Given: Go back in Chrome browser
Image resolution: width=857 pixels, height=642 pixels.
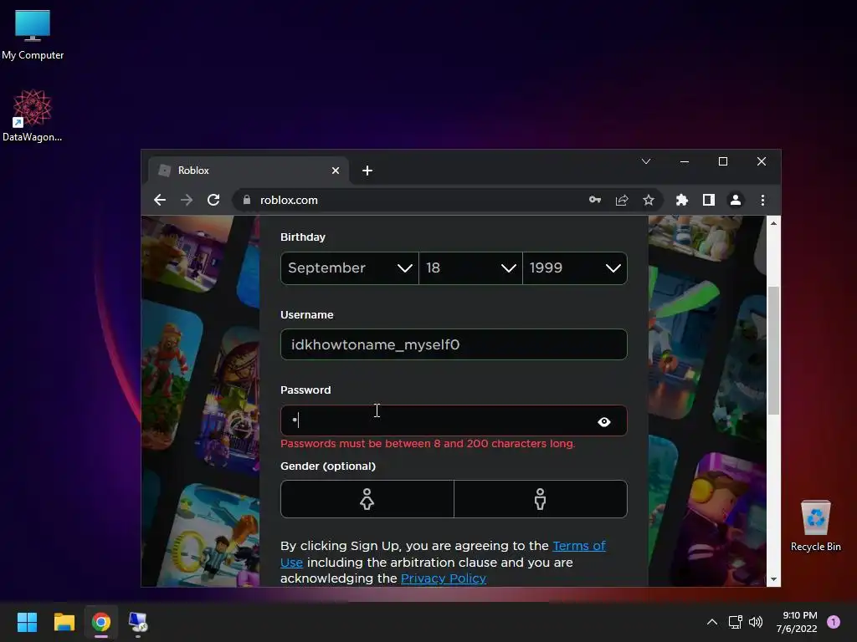Looking at the screenshot, I should point(160,201).
